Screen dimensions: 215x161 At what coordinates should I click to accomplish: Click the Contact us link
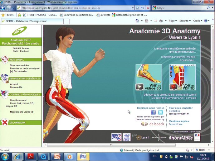pos(174,111)
